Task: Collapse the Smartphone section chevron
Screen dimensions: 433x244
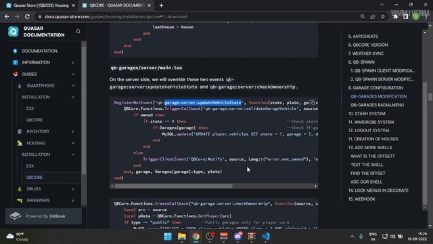Action: click(73, 86)
